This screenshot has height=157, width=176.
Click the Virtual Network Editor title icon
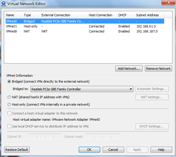pyautogui.click(x=4, y=4)
